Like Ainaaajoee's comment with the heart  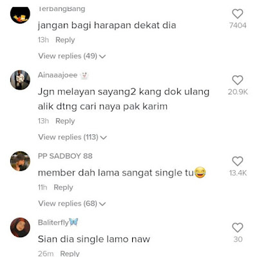click(x=238, y=80)
